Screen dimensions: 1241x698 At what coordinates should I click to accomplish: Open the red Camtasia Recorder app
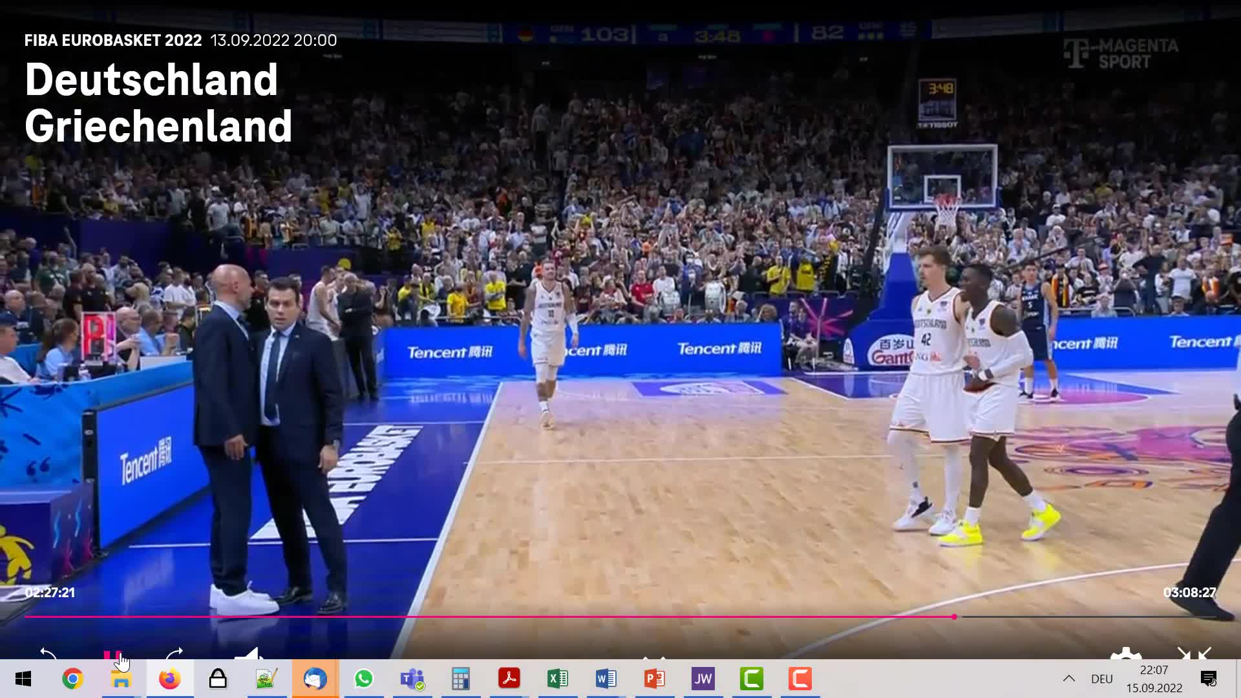tap(799, 679)
